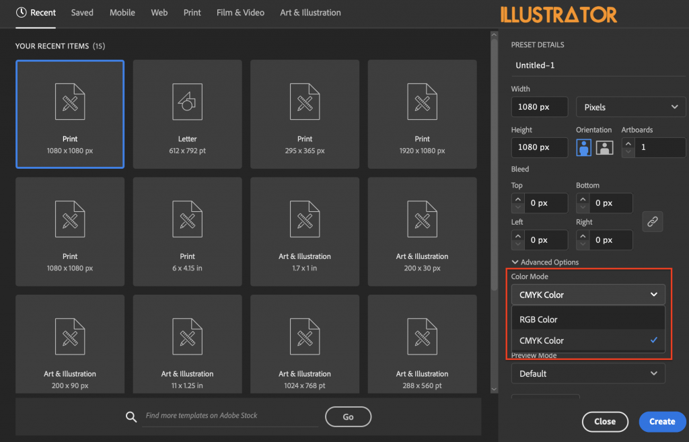Click the Close button
The image size is (689, 442).
tap(605, 421)
